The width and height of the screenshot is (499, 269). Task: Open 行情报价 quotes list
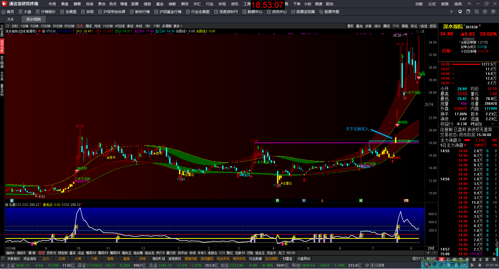point(46,12)
